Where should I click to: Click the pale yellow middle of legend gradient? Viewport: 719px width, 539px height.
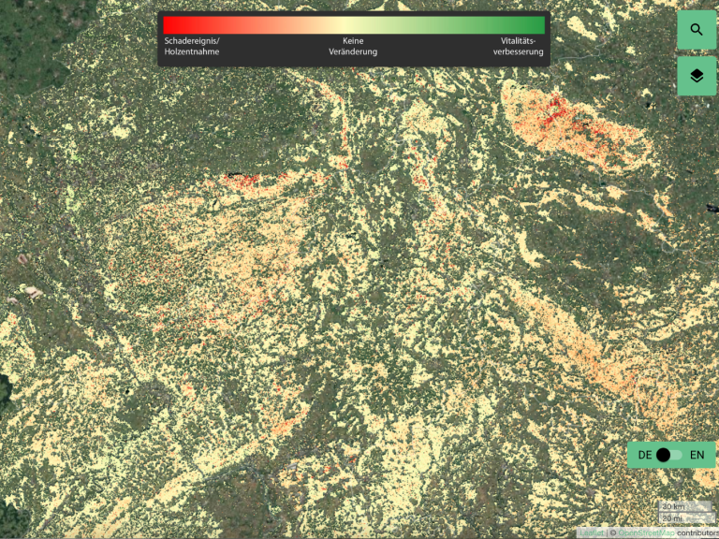353,25
